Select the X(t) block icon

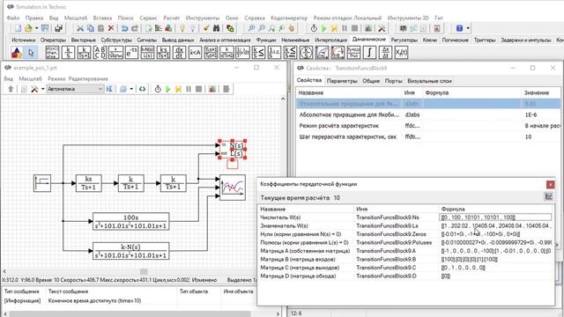(401, 53)
